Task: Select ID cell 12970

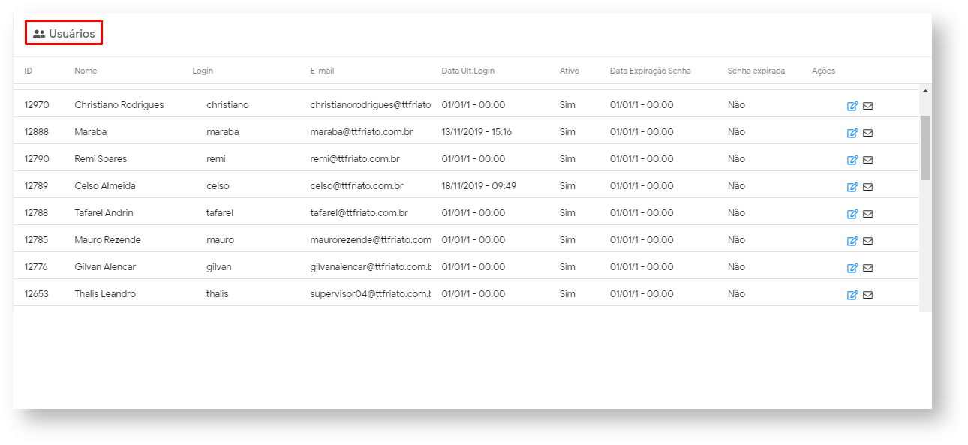Action: (36, 105)
